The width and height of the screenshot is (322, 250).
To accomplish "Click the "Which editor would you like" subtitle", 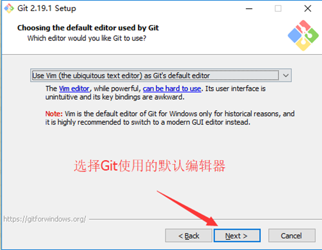I will [x=87, y=38].
